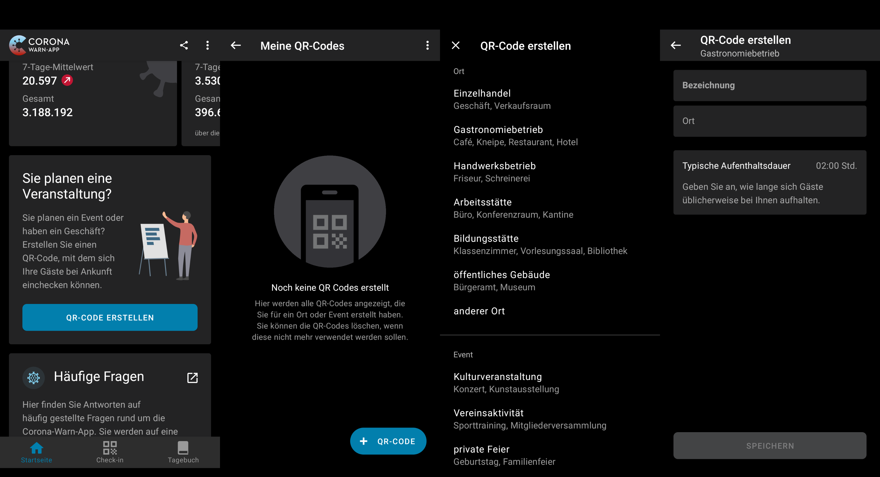The image size is (880, 477).
Task: Choose Handwerksbetrieb from the list
Action: [550, 172]
